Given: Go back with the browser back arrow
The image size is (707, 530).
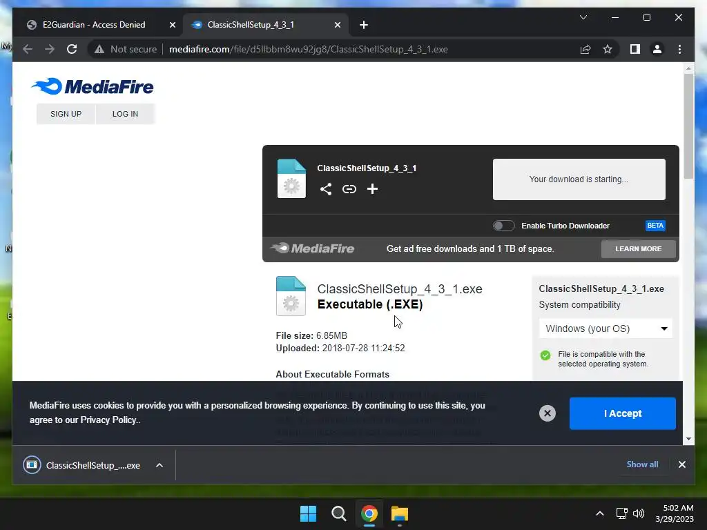Looking at the screenshot, I should click(x=28, y=49).
